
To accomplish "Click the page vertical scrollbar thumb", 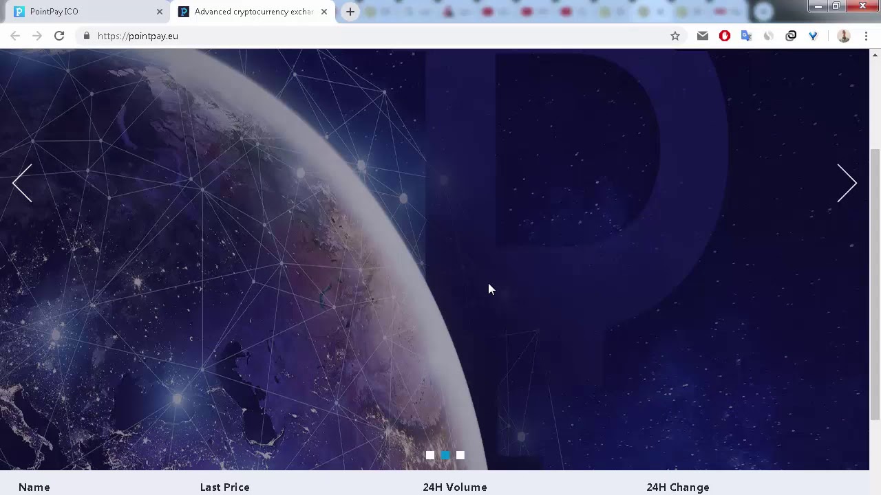I will coord(875,283).
